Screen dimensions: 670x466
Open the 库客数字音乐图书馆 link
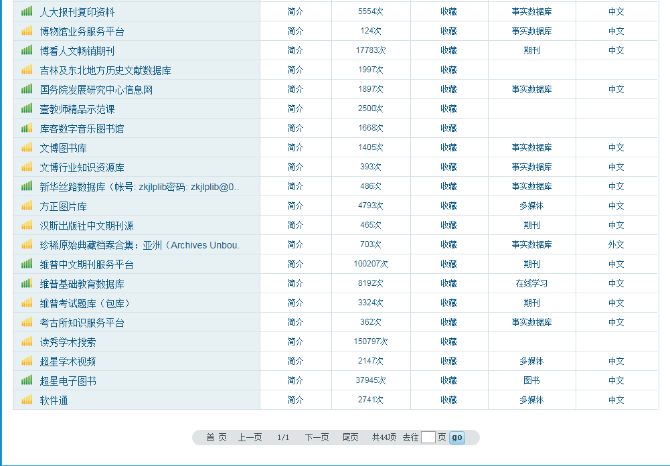[82, 129]
